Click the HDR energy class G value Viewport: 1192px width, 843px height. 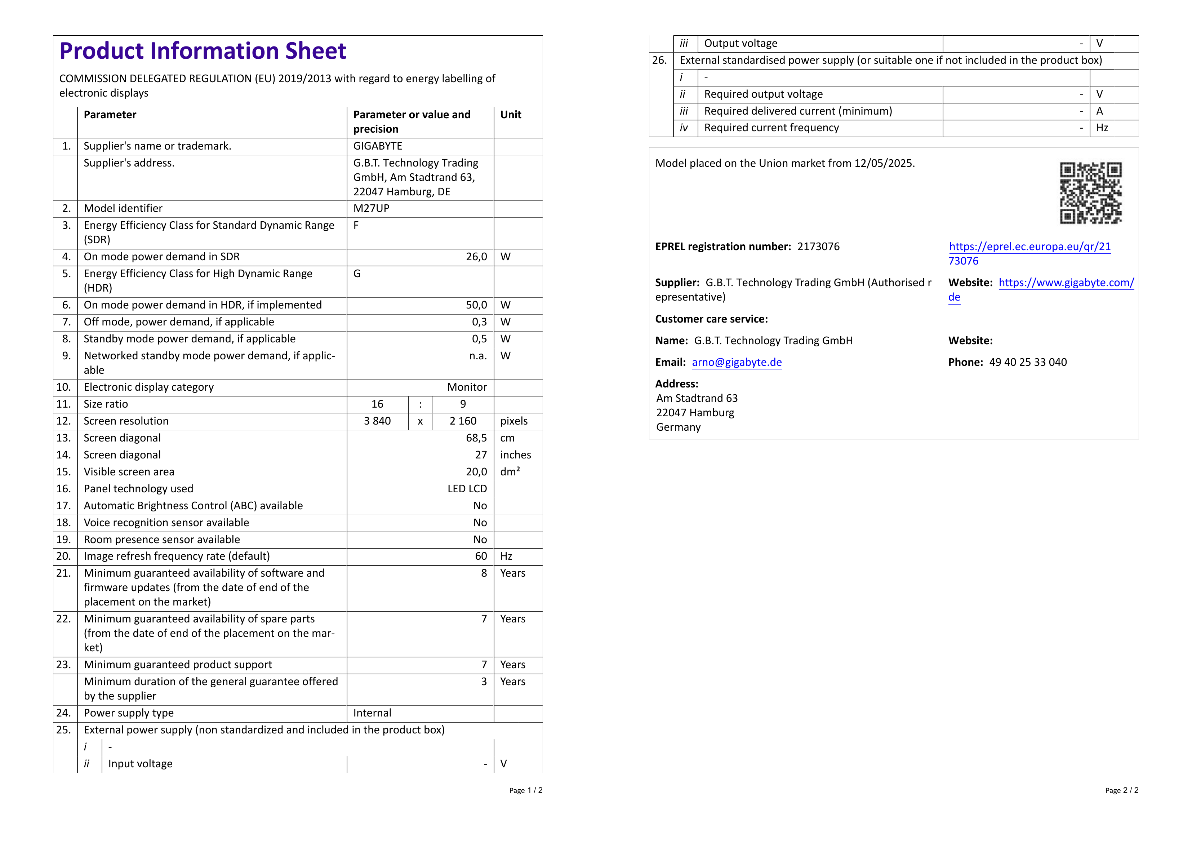[x=357, y=274]
